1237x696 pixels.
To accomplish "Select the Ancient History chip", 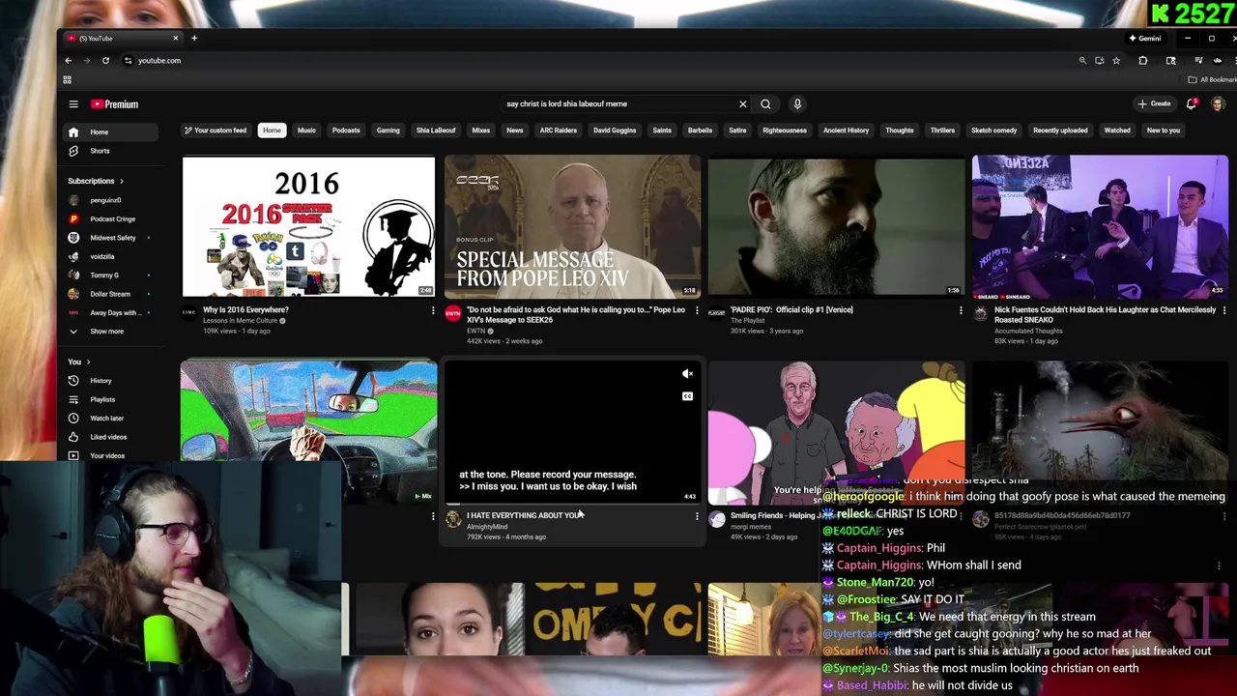I will [846, 130].
